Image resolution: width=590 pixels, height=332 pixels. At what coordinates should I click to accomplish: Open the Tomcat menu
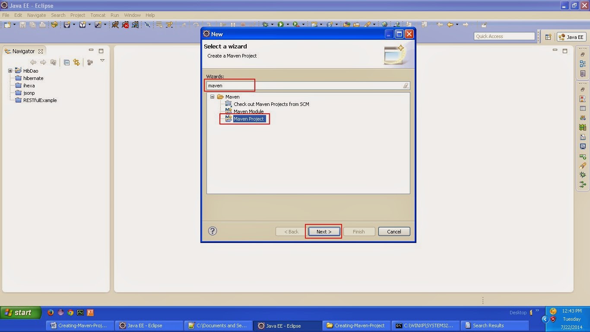pyautogui.click(x=98, y=15)
